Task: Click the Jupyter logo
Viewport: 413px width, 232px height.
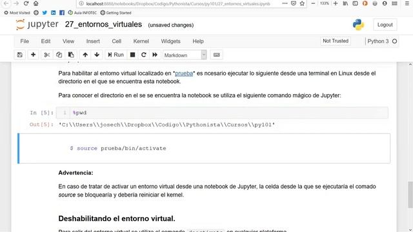Action: click(x=37, y=24)
